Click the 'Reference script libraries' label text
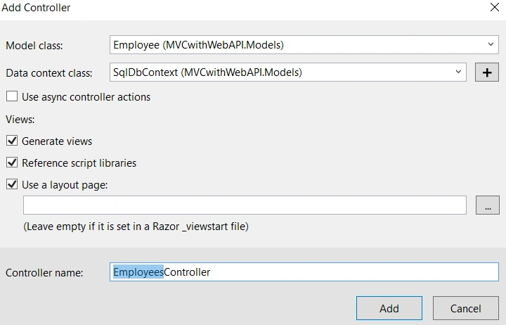This screenshot has height=325, width=506. point(79,163)
